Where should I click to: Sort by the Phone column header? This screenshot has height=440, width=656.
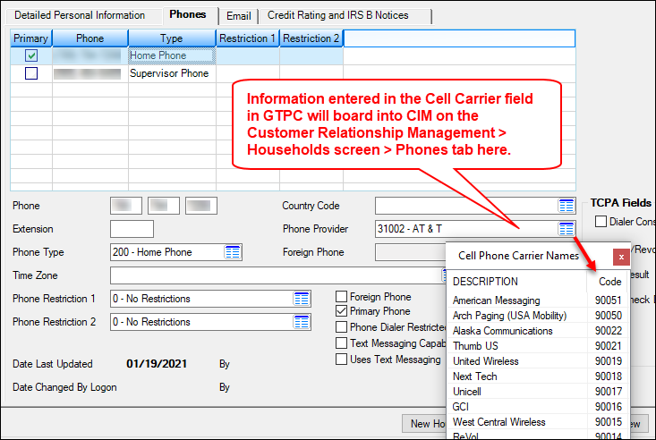point(90,38)
